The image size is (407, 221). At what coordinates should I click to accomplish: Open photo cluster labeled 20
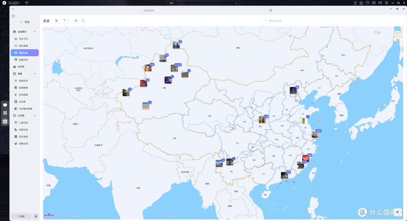(176, 45)
